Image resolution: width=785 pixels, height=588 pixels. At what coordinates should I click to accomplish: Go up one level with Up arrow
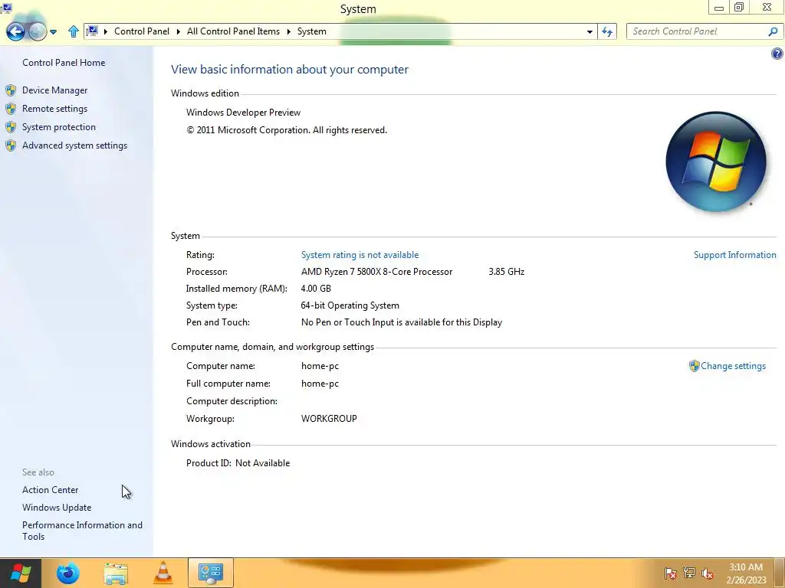[x=73, y=31]
